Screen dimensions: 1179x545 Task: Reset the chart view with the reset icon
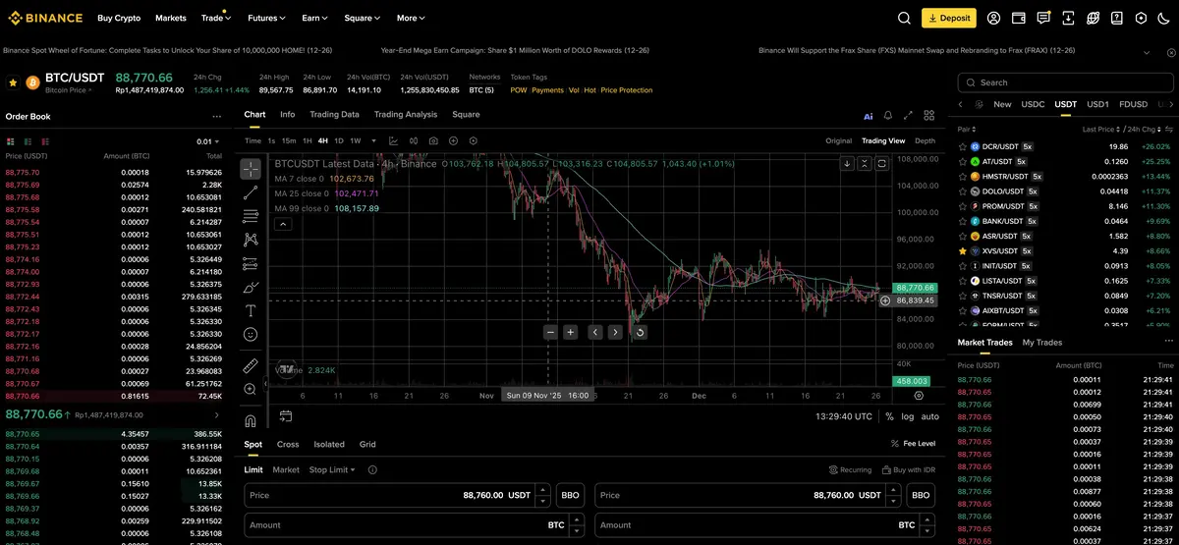(x=640, y=332)
